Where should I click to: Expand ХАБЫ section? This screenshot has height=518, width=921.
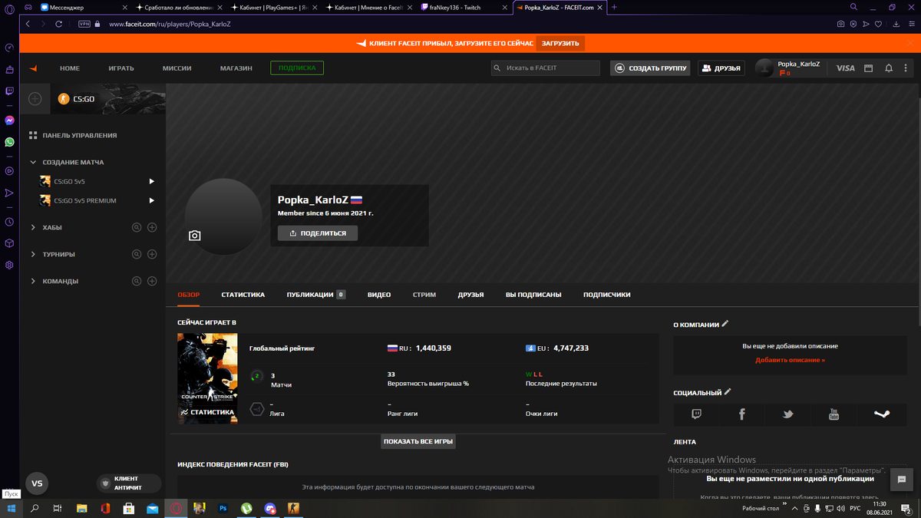tap(33, 227)
